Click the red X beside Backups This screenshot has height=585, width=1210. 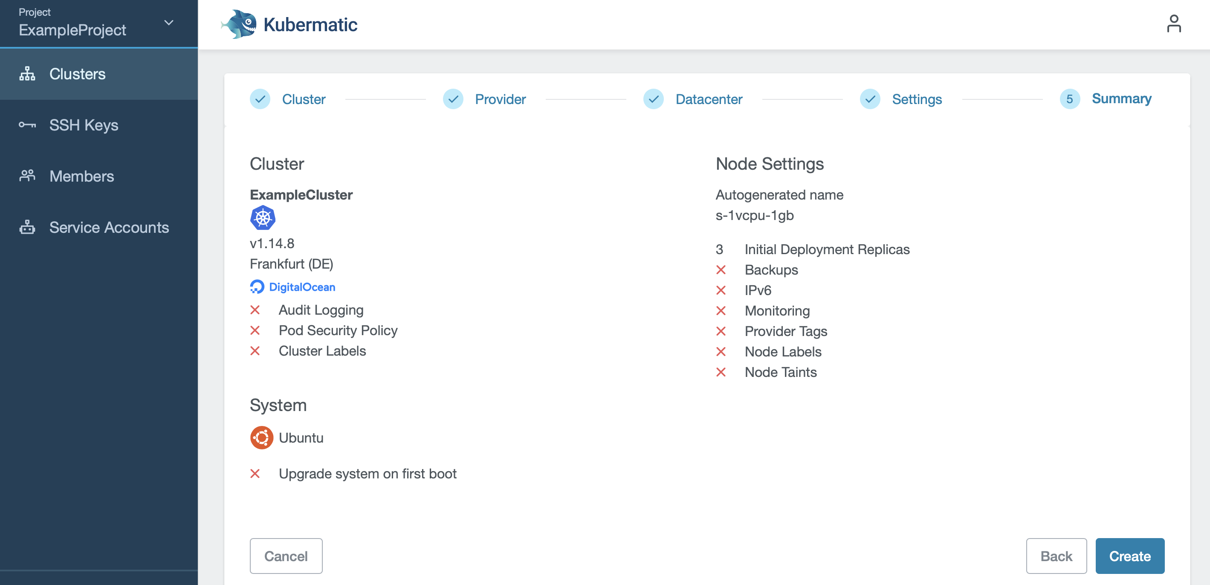pyautogui.click(x=721, y=270)
